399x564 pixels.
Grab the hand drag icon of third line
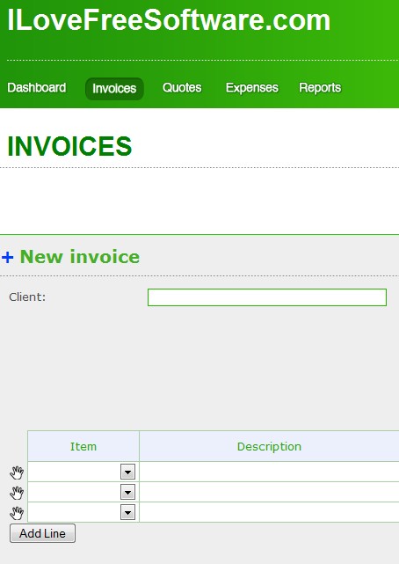(17, 513)
